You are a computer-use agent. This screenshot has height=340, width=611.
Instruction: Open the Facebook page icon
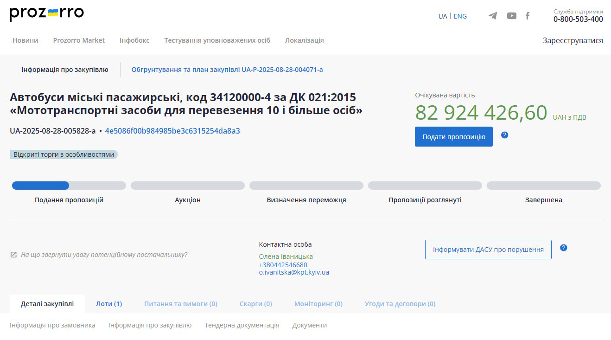click(527, 16)
